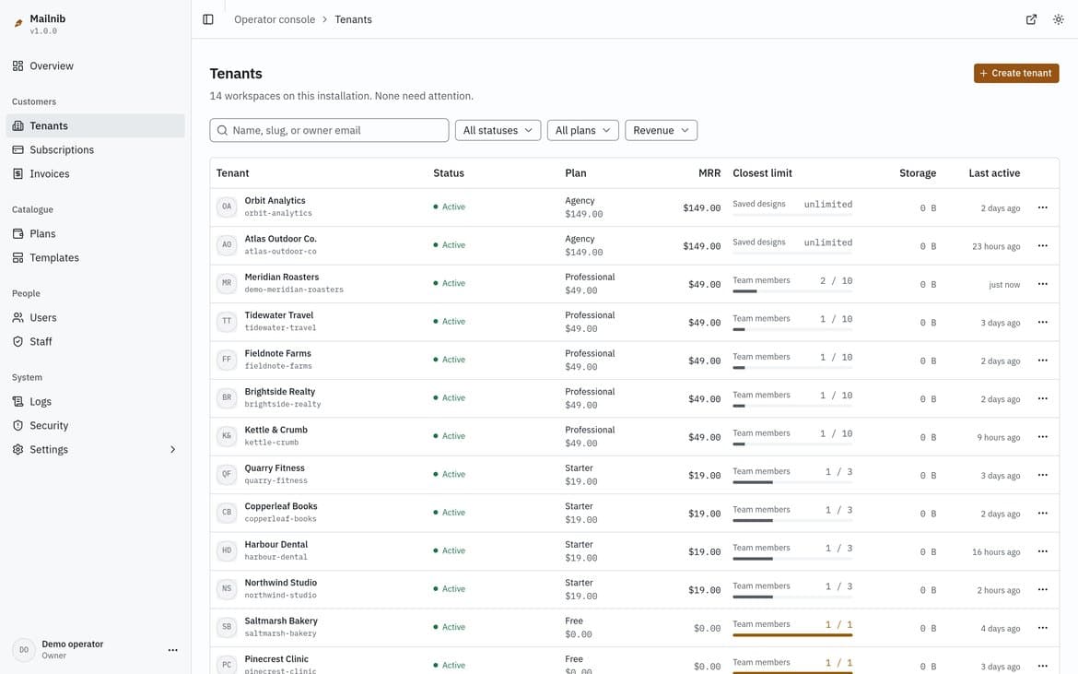Open Templates in sidebar
The image size is (1078, 674).
95,258
